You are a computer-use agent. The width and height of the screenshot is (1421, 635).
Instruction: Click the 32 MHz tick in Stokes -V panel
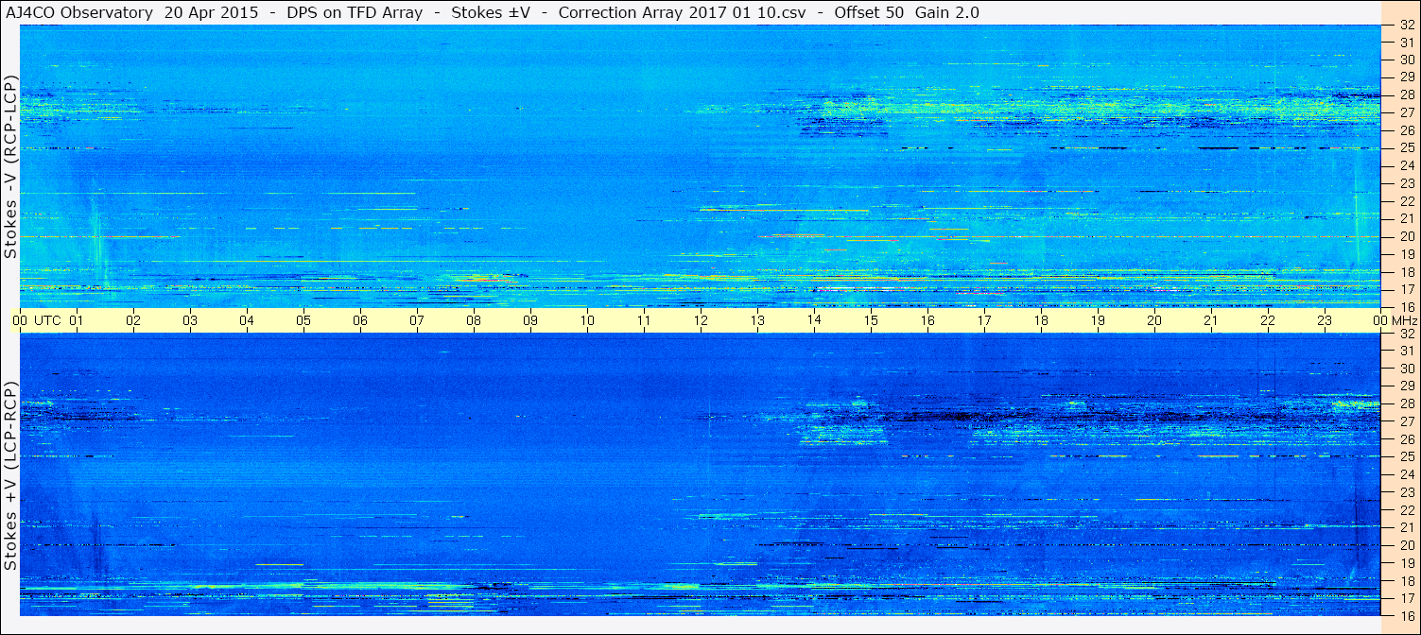point(1406,26)
